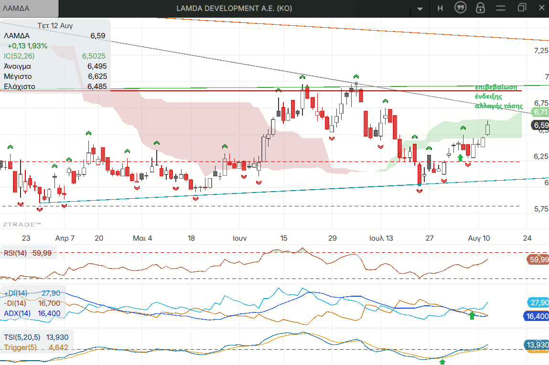Click the Μαι 4 date axis label

click(x=142, y=238)
